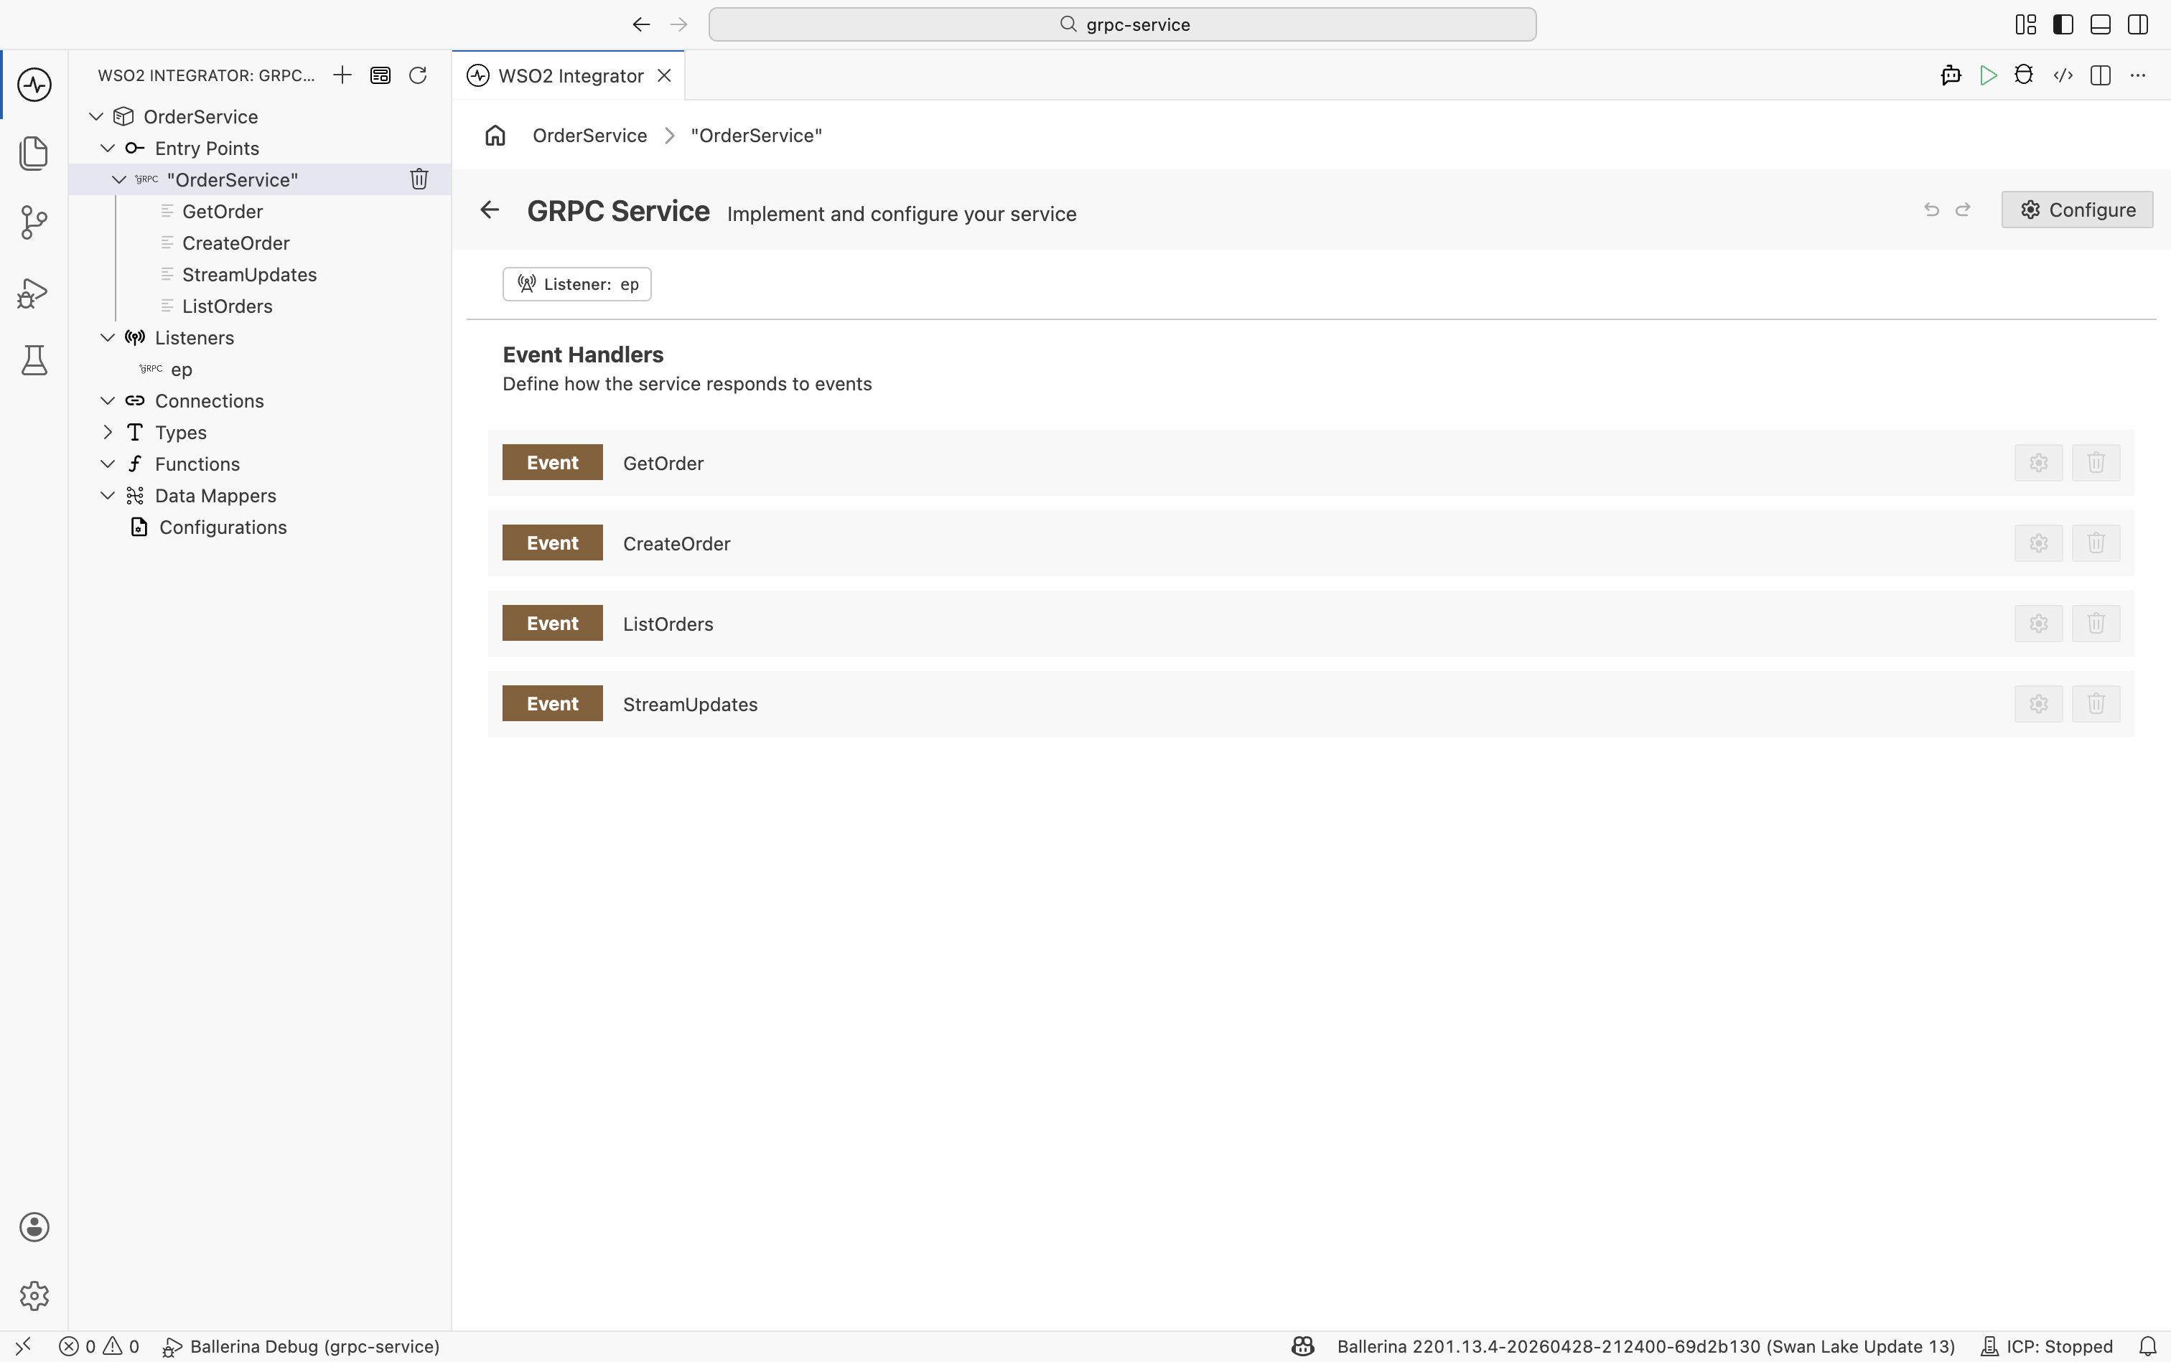Image resolution: width=2171 pixels, height=1362 pixels.
Task: Open the Accounts menu
Action: point(34,1227)
